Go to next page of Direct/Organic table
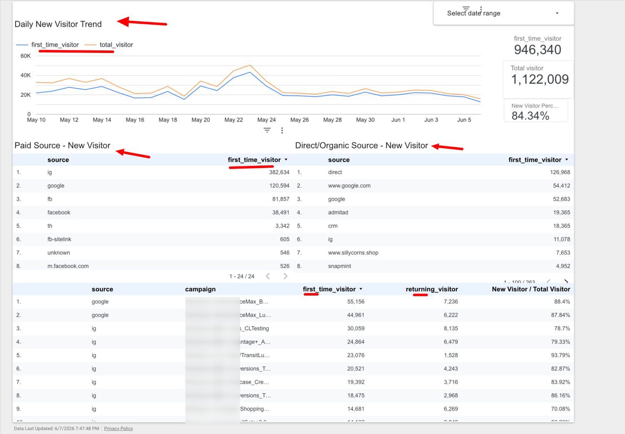Image resolution: width=625 pixels, height=434 pixels. (566, 282)
